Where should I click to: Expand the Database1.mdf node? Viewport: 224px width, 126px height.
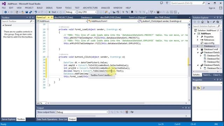198,49
